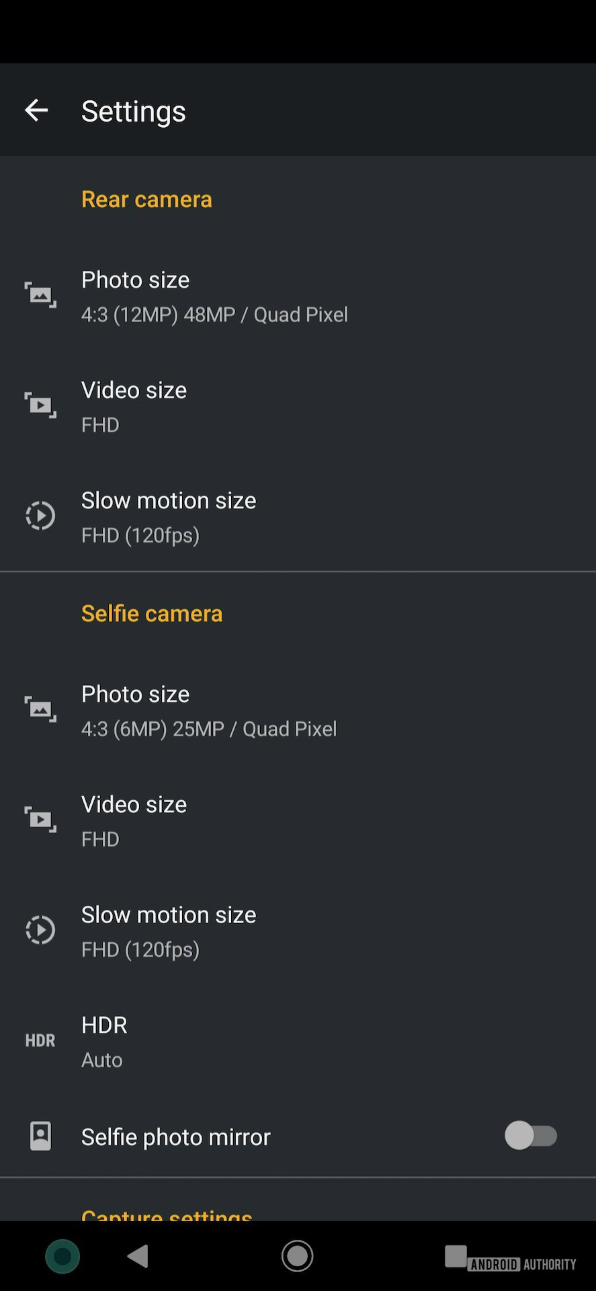Tap the HDR icon
This screenshot has width=596, height=1291.
point(40,1040)
